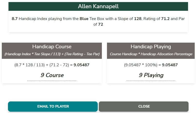Click the course handicap calculation line
The height and width of the screenshot is (113, 196).
[x=44, y=65]
